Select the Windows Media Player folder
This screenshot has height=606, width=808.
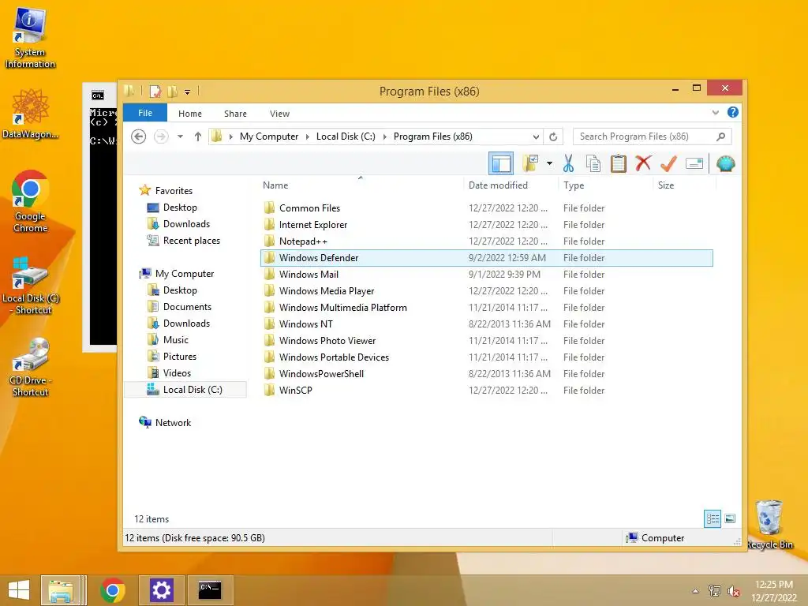coord(487,291)
